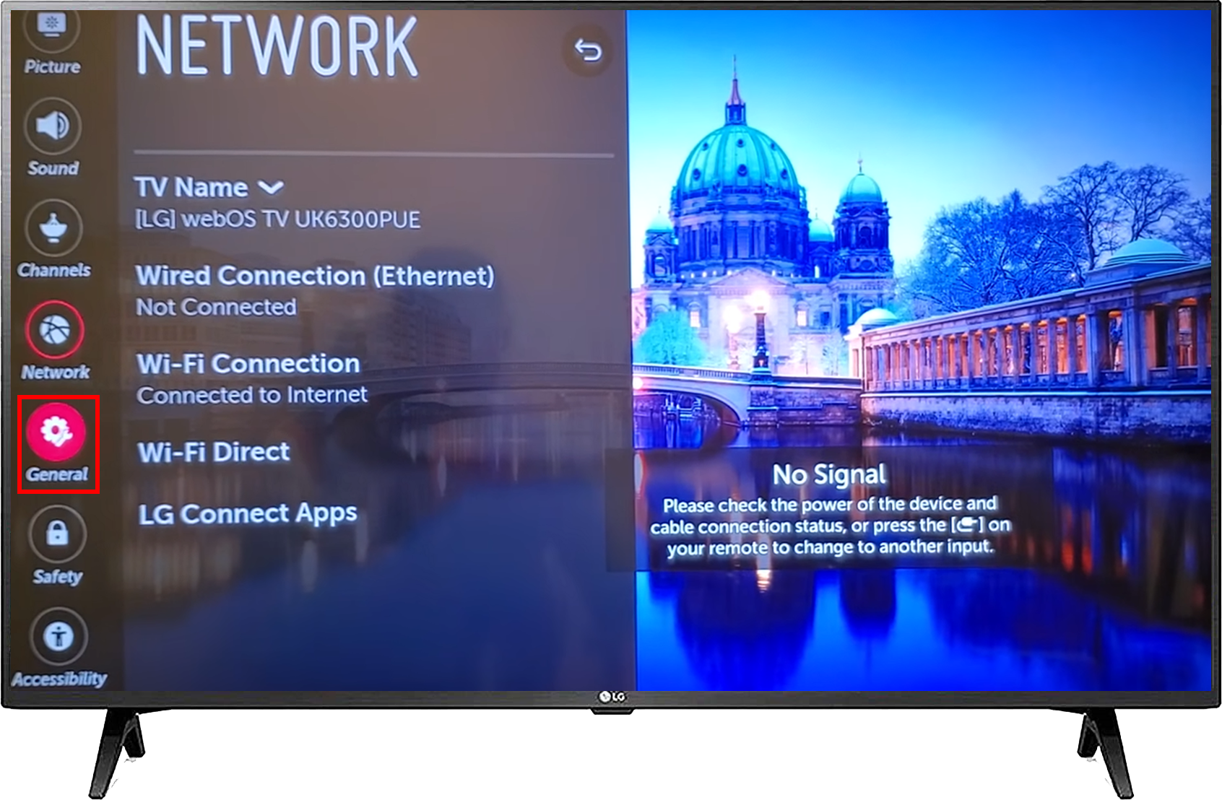Open the General settings gear icon

56,432
